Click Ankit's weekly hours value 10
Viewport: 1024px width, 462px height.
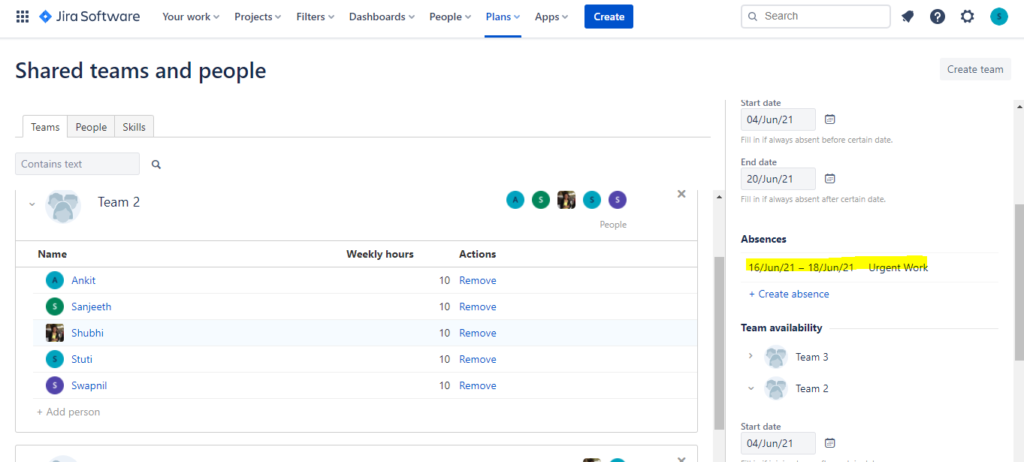[x=445, y=280]
